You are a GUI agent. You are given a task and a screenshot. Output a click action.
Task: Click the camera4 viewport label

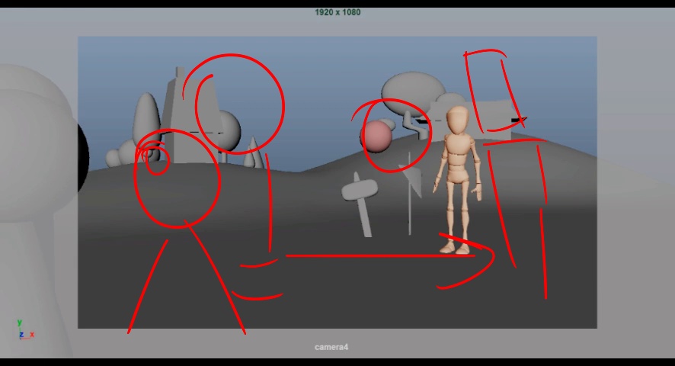click(x=331, y=347)
